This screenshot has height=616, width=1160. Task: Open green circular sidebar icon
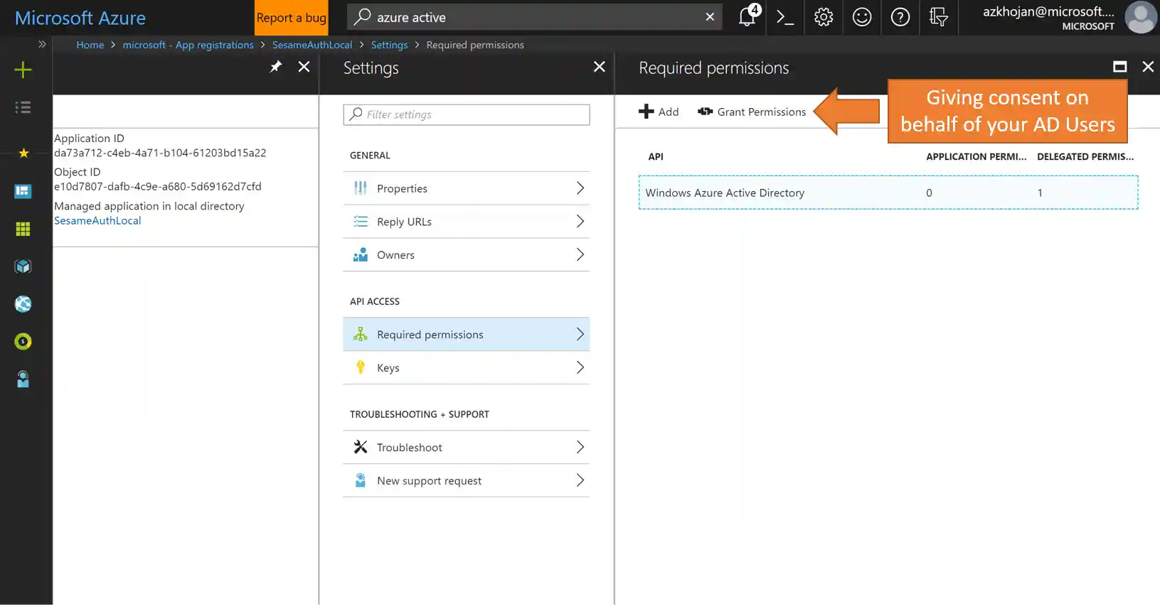tap(23, 342)
